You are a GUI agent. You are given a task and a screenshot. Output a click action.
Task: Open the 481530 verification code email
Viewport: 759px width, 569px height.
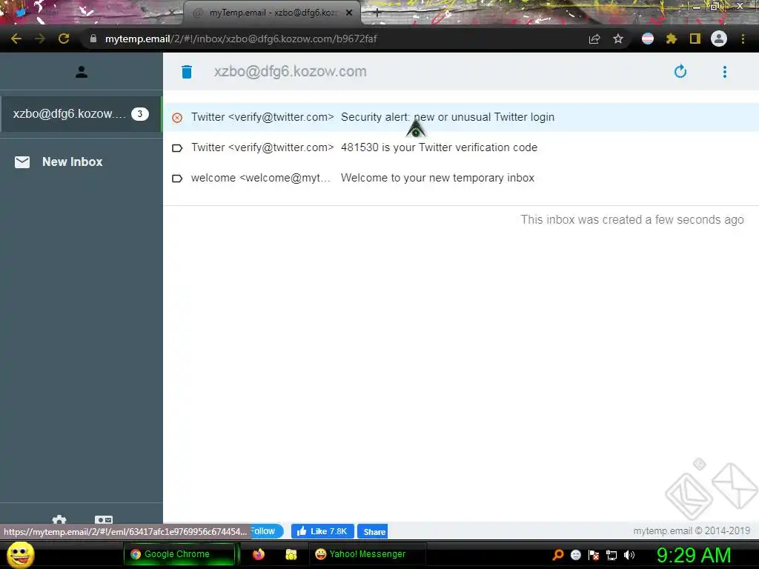pyautogui.click(x=461, y=147)
